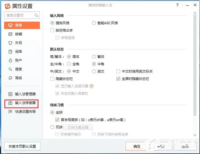Screen dimensions: 200x154
Task: Select 全角 radio button
Action: click(69, 64)
